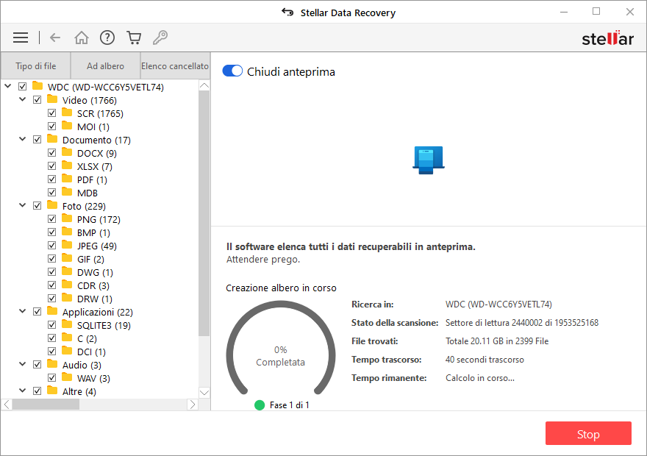Screen dimensions: 647x456
Task: Collapse the WDC drive tree node
Action: (x=8, y=86)
